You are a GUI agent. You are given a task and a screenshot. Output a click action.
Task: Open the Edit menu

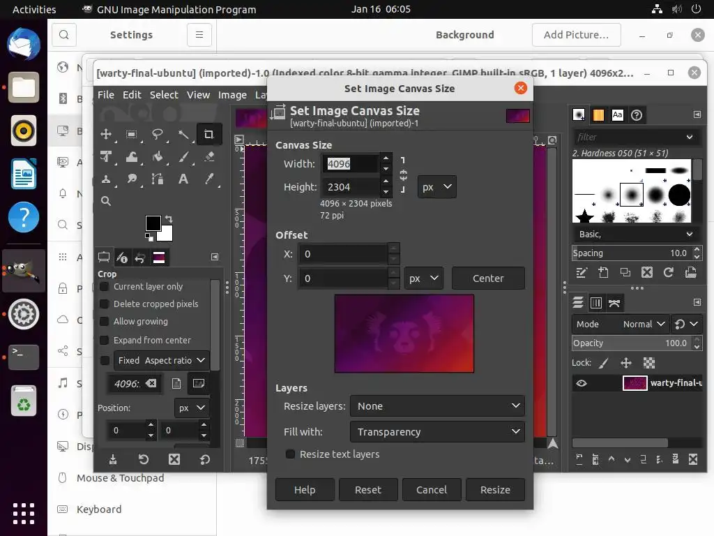coord(132,95)
